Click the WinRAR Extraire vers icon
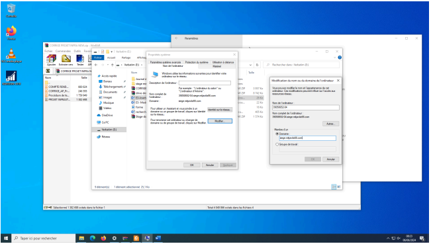The width and height of the screenshot is (431, 244). pos(66,60)
